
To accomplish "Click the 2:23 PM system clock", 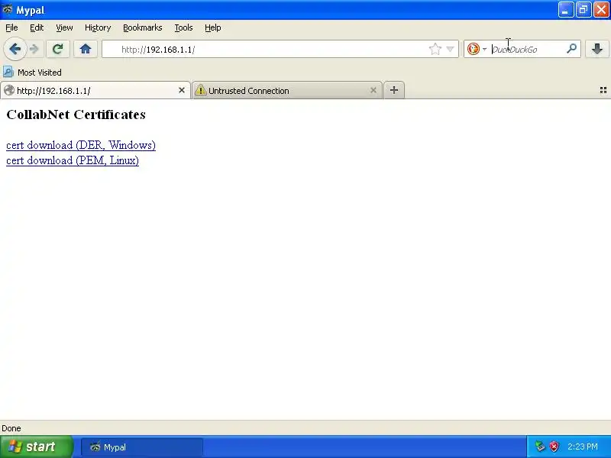I will (x=583, y=447).
